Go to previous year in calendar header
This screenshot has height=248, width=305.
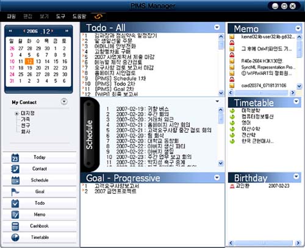pyautogui.click(x=10, y=31)
